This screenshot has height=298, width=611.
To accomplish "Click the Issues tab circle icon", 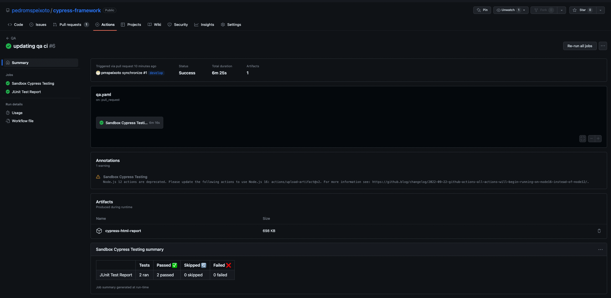I will (x=31, y=25).
